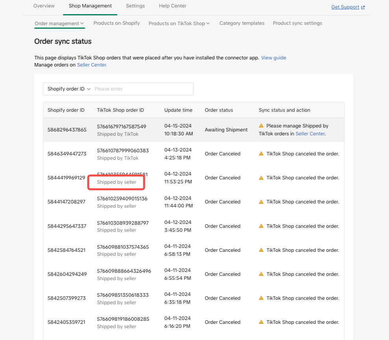Screen dimensions: 389x340
Task: Click warning icon for order 5842507399273
Action: pos(261,298)
